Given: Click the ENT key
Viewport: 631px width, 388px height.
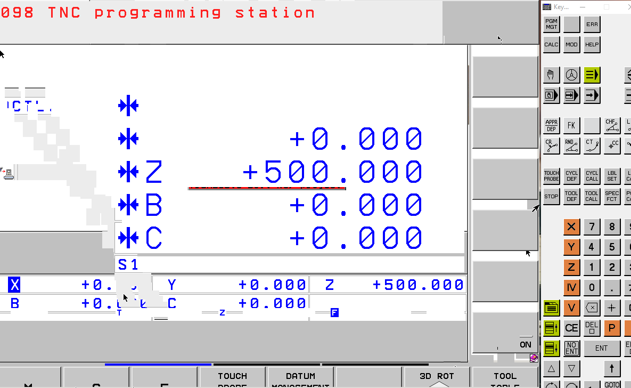Looking at the screenshot, I should click(x=602, y=348).
